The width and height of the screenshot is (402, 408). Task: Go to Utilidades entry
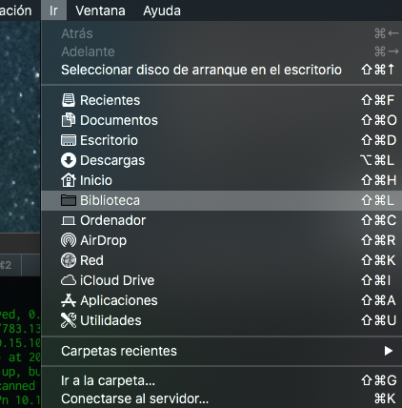click(221, 320)
